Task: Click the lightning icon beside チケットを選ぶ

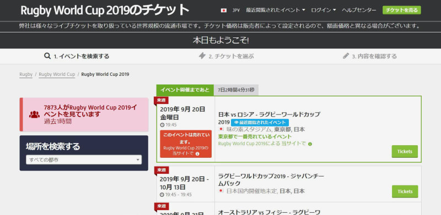Action: pos(202,56)
